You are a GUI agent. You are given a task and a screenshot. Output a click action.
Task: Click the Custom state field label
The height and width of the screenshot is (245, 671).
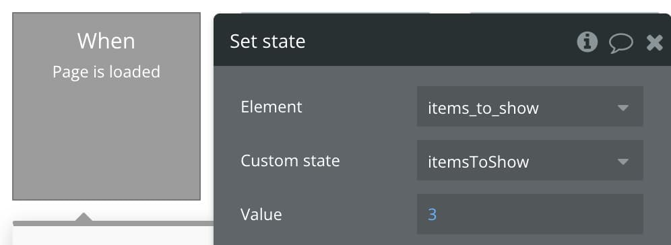click(x=290, y=161)
